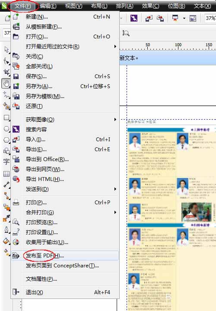Image resolution: width=216 pixels, height=311 pixels.
Task: Choose 还原(T) menu entry
Action: [65, 106]
